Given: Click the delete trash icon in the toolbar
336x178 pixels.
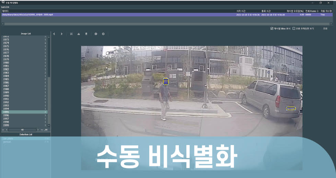Looking at the screenshot, I should (x=86, y=34).
